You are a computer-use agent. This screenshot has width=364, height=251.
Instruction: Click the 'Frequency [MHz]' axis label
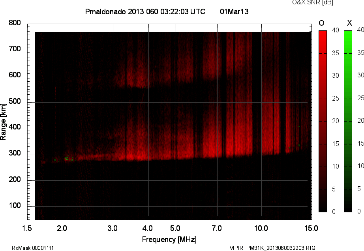point(169,239)
